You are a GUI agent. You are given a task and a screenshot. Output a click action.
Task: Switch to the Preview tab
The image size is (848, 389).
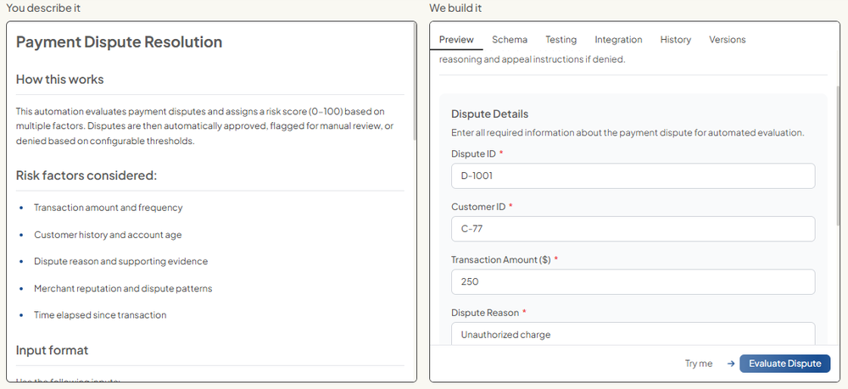tap(456, 40)
